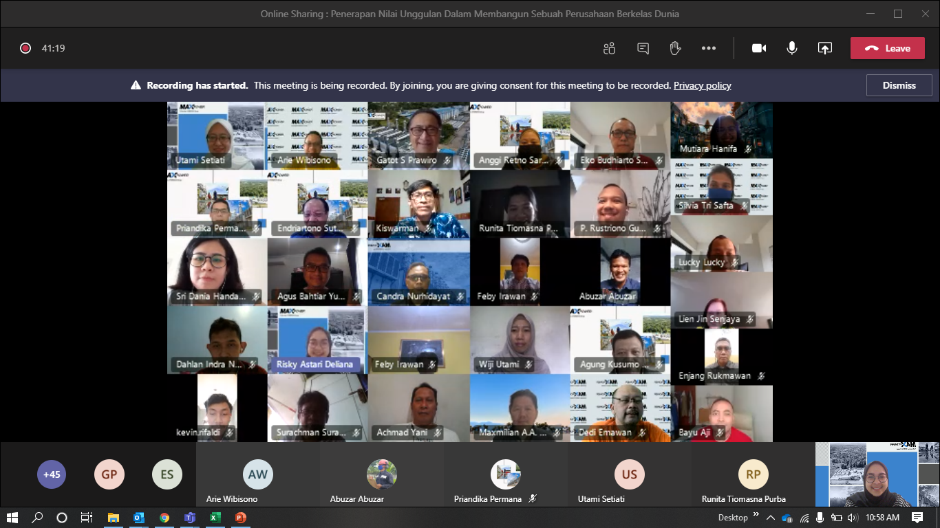
Task: Select Bayu Aji's video tile
Action: click(722, 413)
